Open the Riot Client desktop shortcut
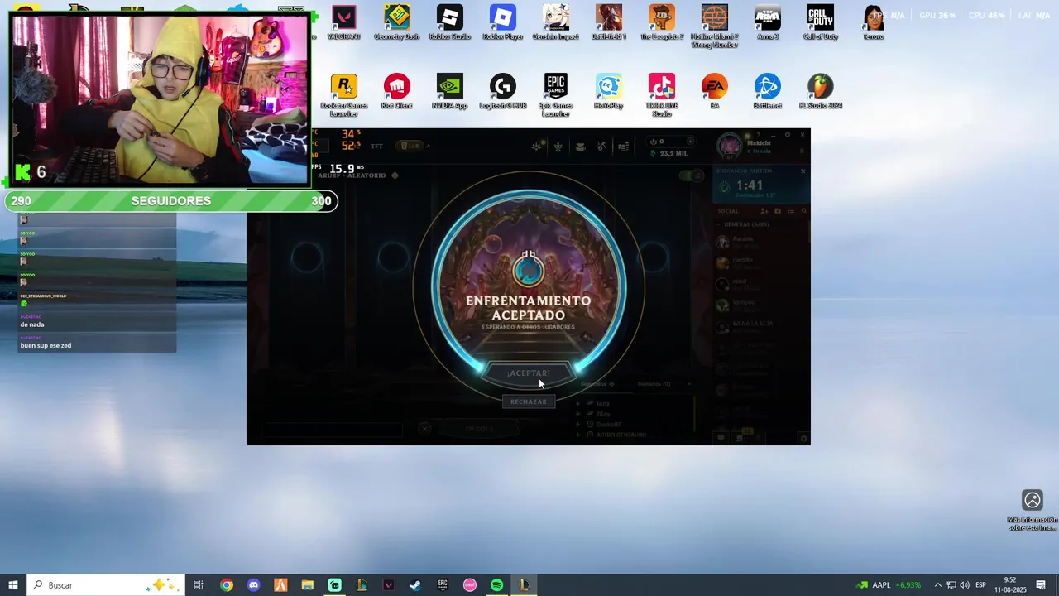The image size is (1059, 596). [x=396, y=92]
